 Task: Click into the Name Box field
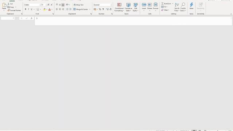point(7,18)
